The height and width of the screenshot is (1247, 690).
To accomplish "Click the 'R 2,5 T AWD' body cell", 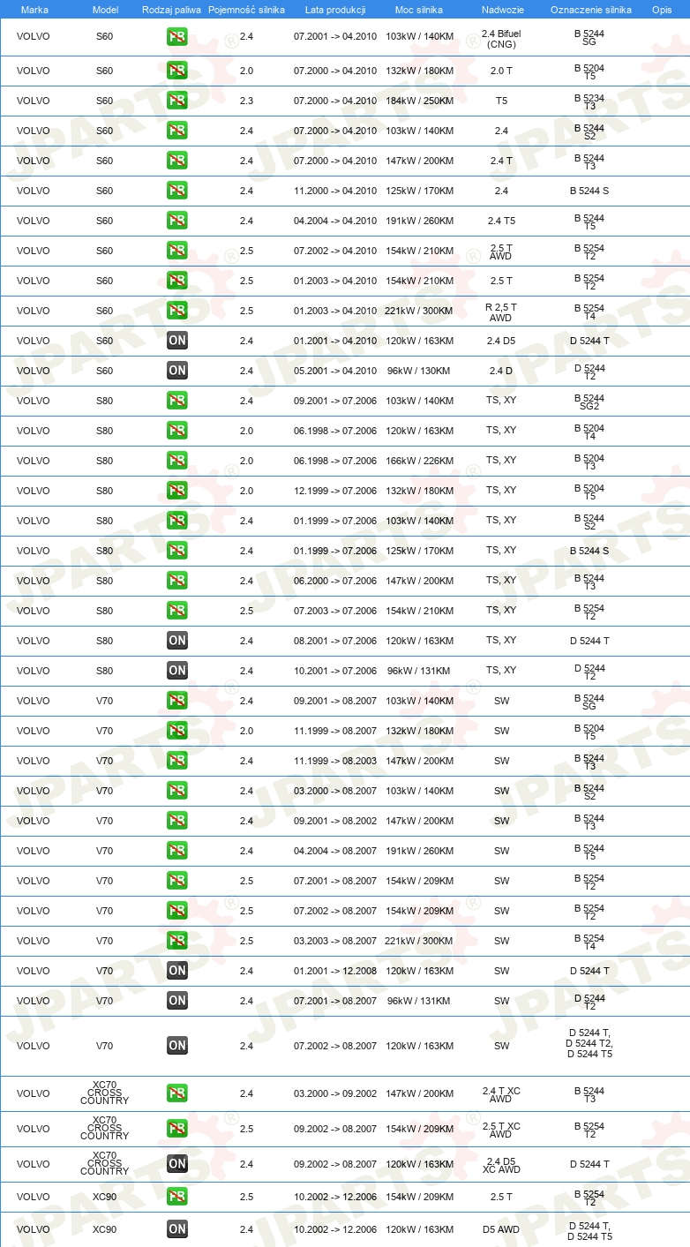I will point(501,312).
